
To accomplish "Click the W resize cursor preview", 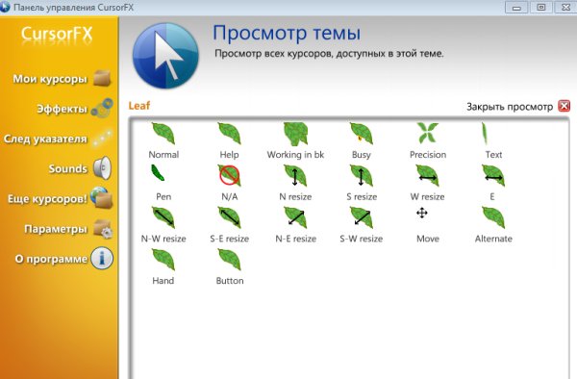I will [427, 175].
